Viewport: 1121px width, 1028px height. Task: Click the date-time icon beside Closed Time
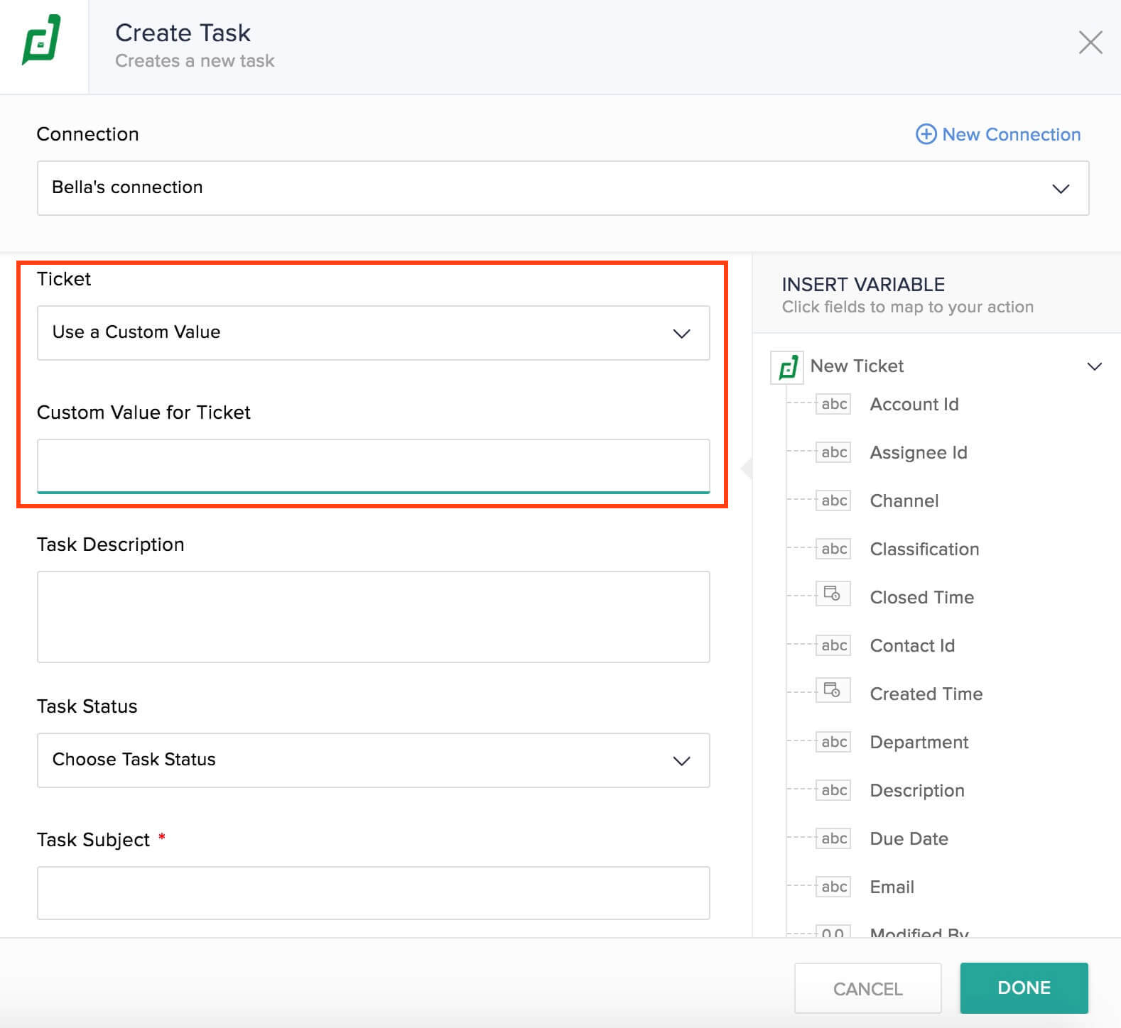[x=833, y=594]
